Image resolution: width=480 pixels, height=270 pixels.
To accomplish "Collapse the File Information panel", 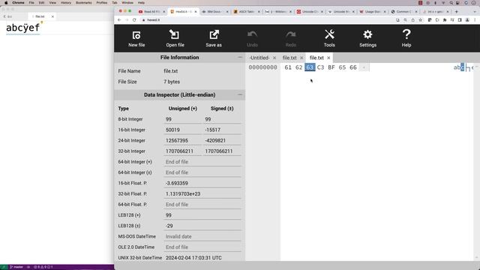I will 240,57.
